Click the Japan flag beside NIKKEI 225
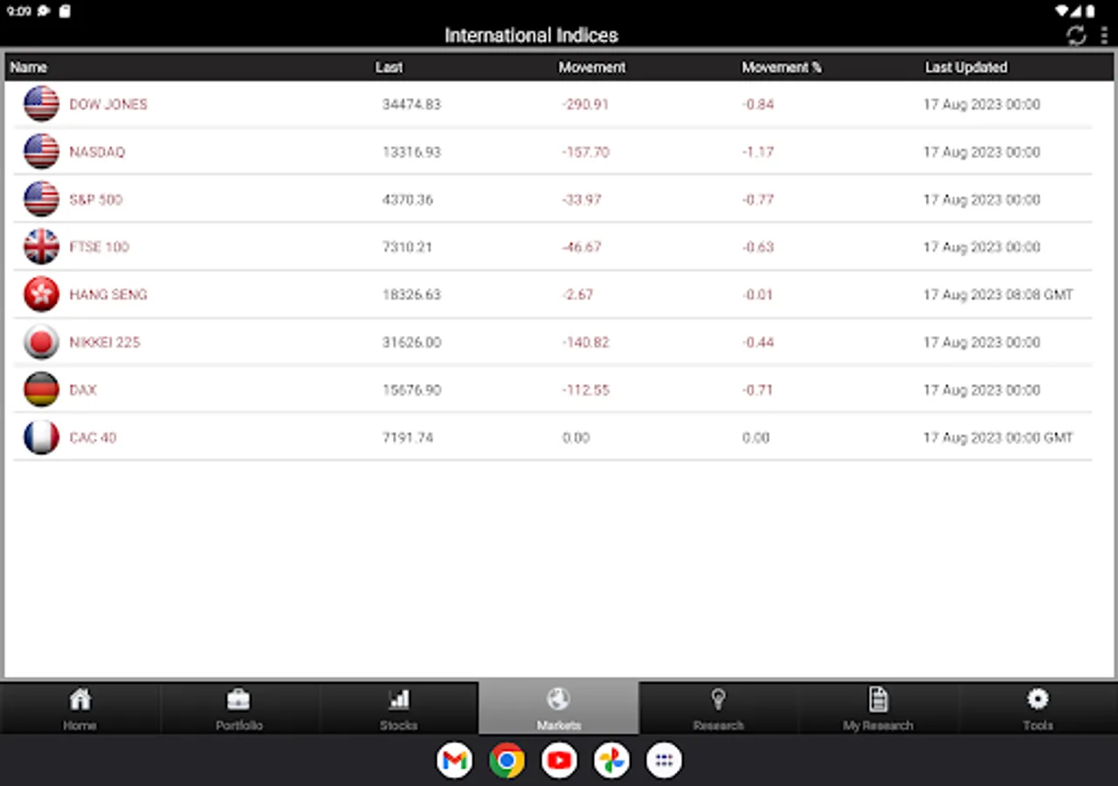Viewport: 1118px width, 786px height. pyautogui.click(x=41, y=342)
